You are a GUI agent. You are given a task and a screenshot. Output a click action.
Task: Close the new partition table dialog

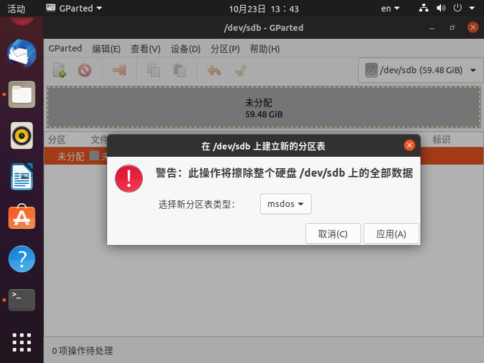pos(410,145)
